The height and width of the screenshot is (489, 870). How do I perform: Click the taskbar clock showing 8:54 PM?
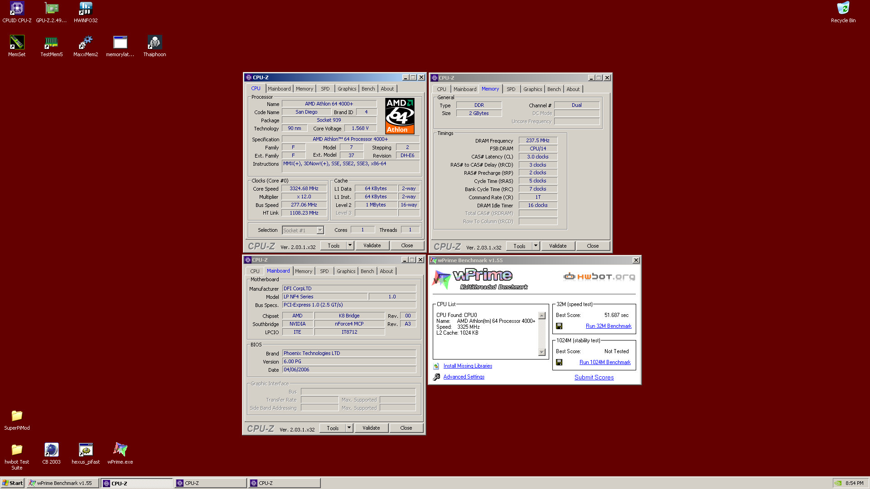[x=854, y=483]
